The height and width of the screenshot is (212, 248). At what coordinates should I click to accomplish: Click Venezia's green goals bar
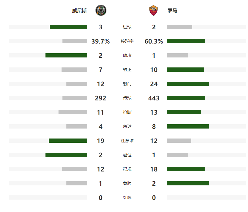[69, 27]
